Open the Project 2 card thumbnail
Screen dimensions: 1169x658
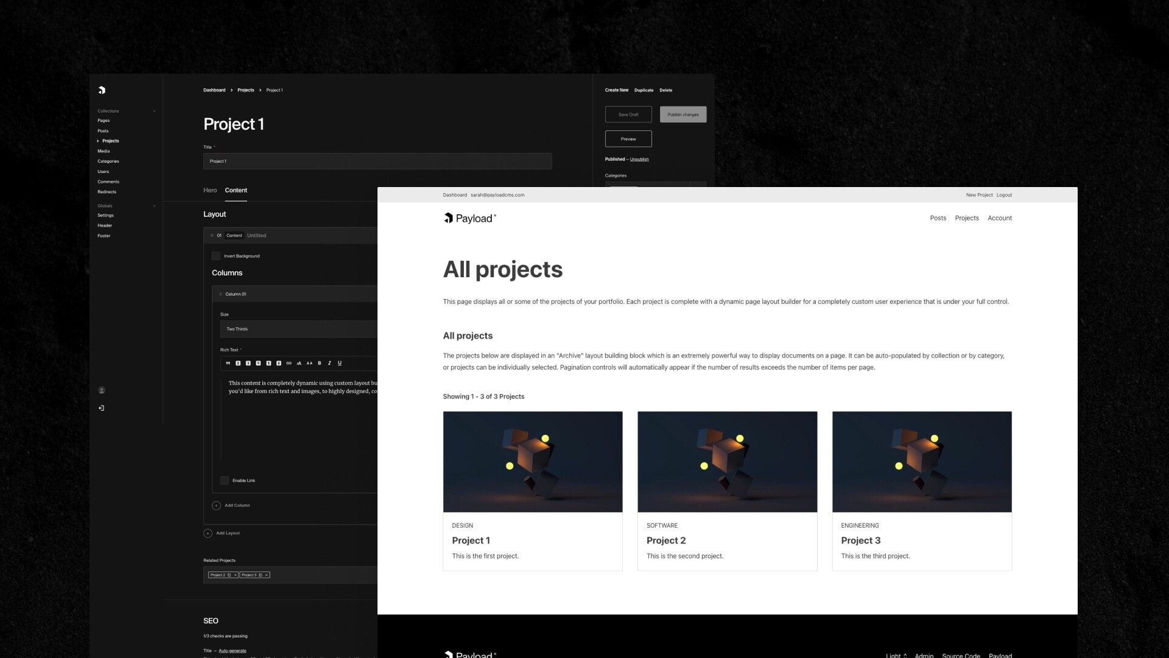[727, 462]
